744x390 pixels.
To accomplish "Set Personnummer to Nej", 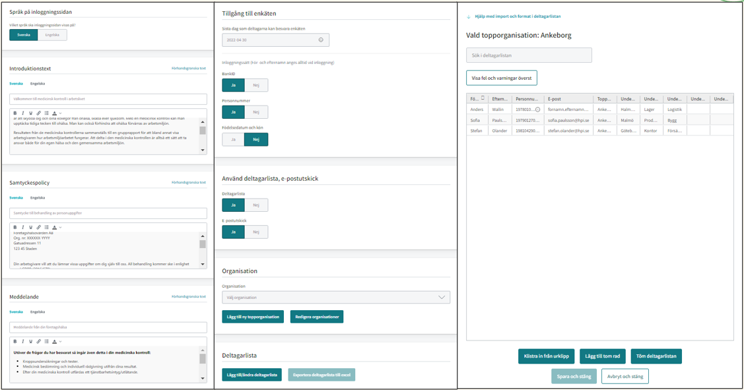I will click(256, 112).
